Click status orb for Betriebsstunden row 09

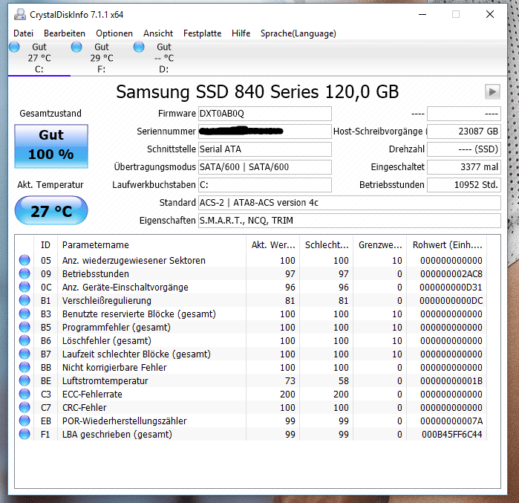click(x=25, y=273)
